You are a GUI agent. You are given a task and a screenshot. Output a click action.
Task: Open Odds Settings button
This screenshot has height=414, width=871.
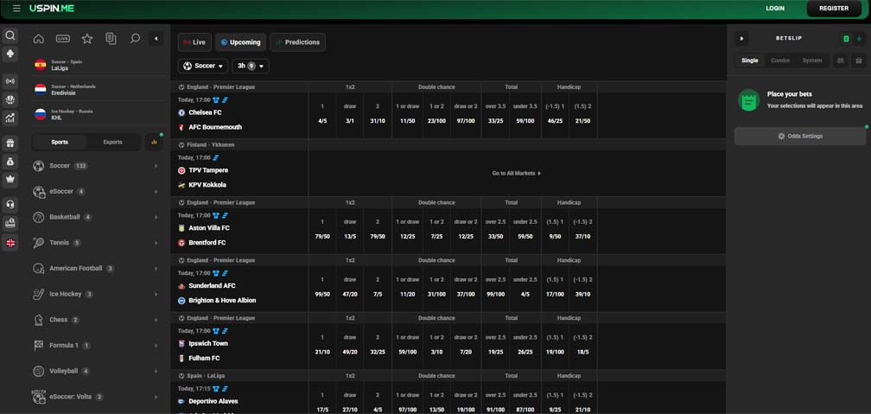(800, 137)
